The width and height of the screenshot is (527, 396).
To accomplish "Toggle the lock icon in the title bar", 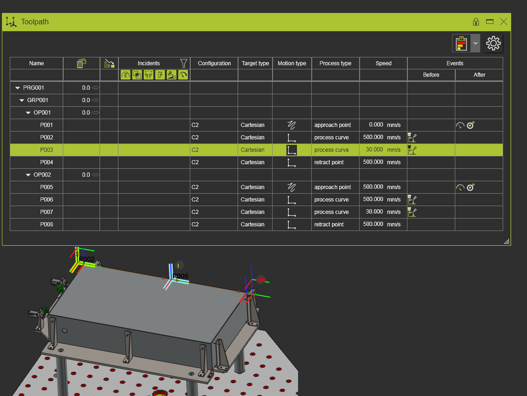I will (x=476, y=22).
